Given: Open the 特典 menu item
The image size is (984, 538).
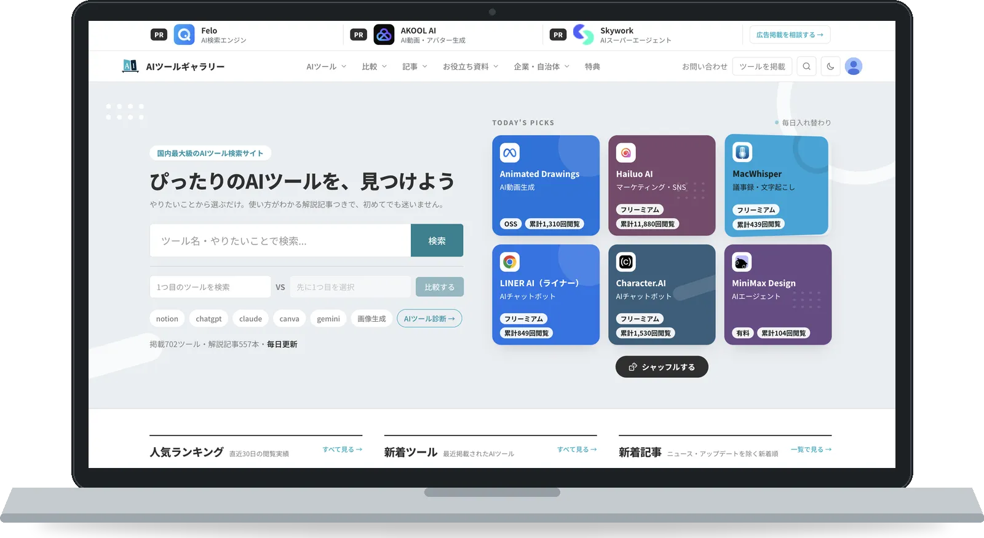Looking at the screenshot, I should pyautogui.click(x=592, y=66).
